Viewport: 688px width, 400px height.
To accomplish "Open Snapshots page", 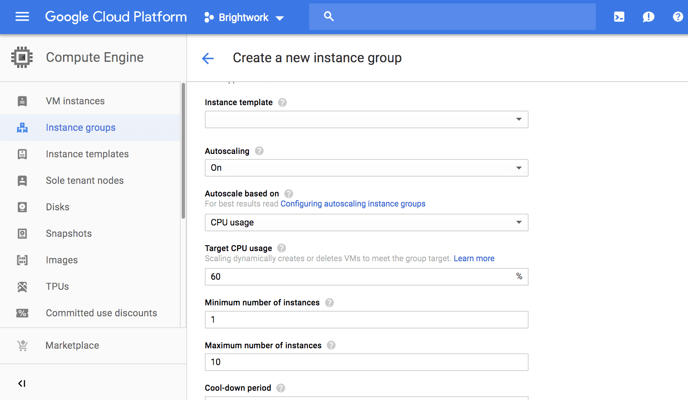I will pyautogui.click(x=90, y=233).
